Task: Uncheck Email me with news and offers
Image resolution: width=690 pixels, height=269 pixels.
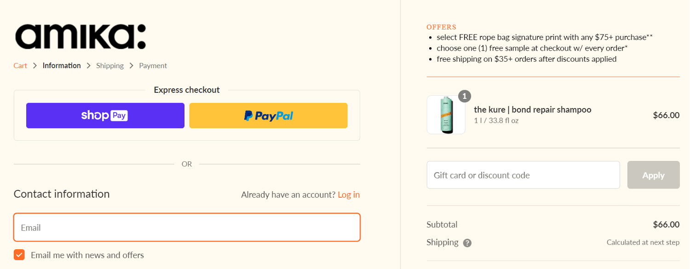Action: coord(19,254)
